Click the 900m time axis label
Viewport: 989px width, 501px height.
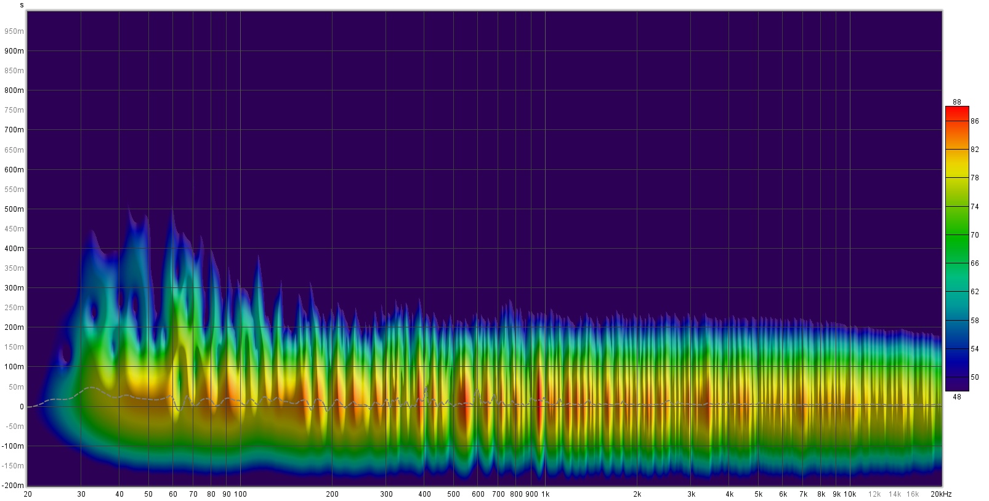tap(14, 51)
